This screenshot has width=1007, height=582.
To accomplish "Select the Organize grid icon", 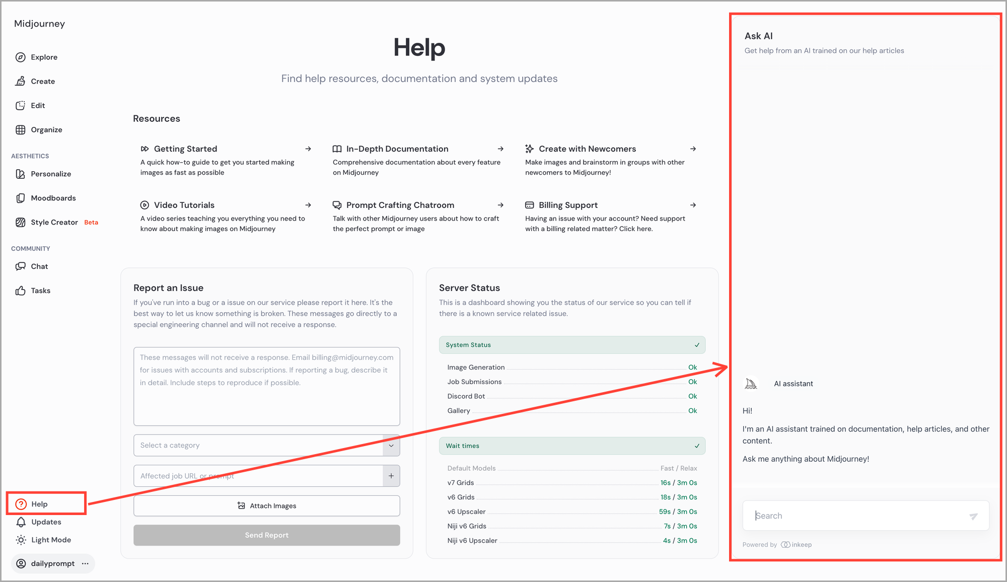I will [x=21, y=130].
